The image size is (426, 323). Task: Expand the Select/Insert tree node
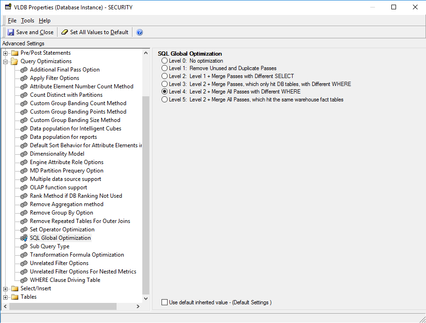click(5, 288)
